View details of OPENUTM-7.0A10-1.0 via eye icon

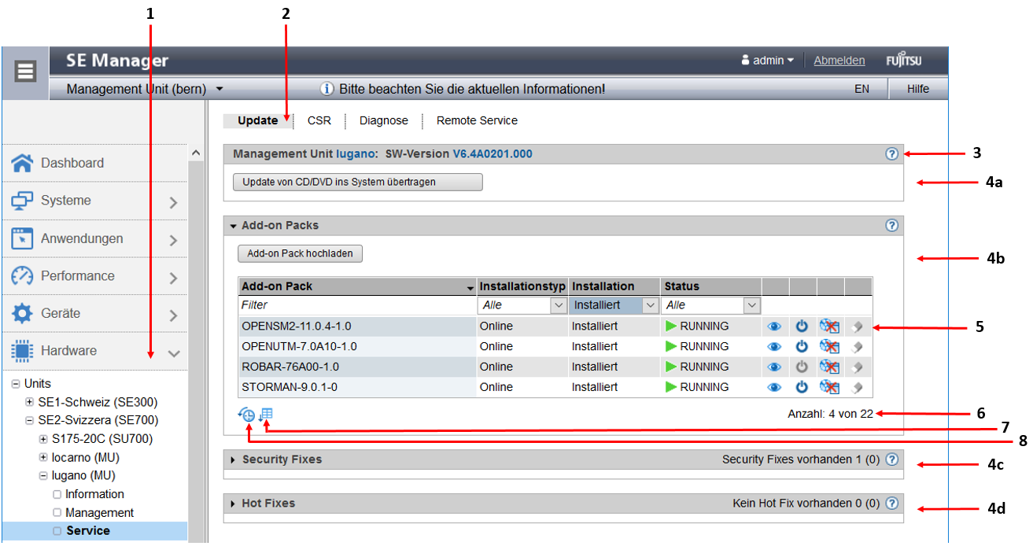point(775,346)
